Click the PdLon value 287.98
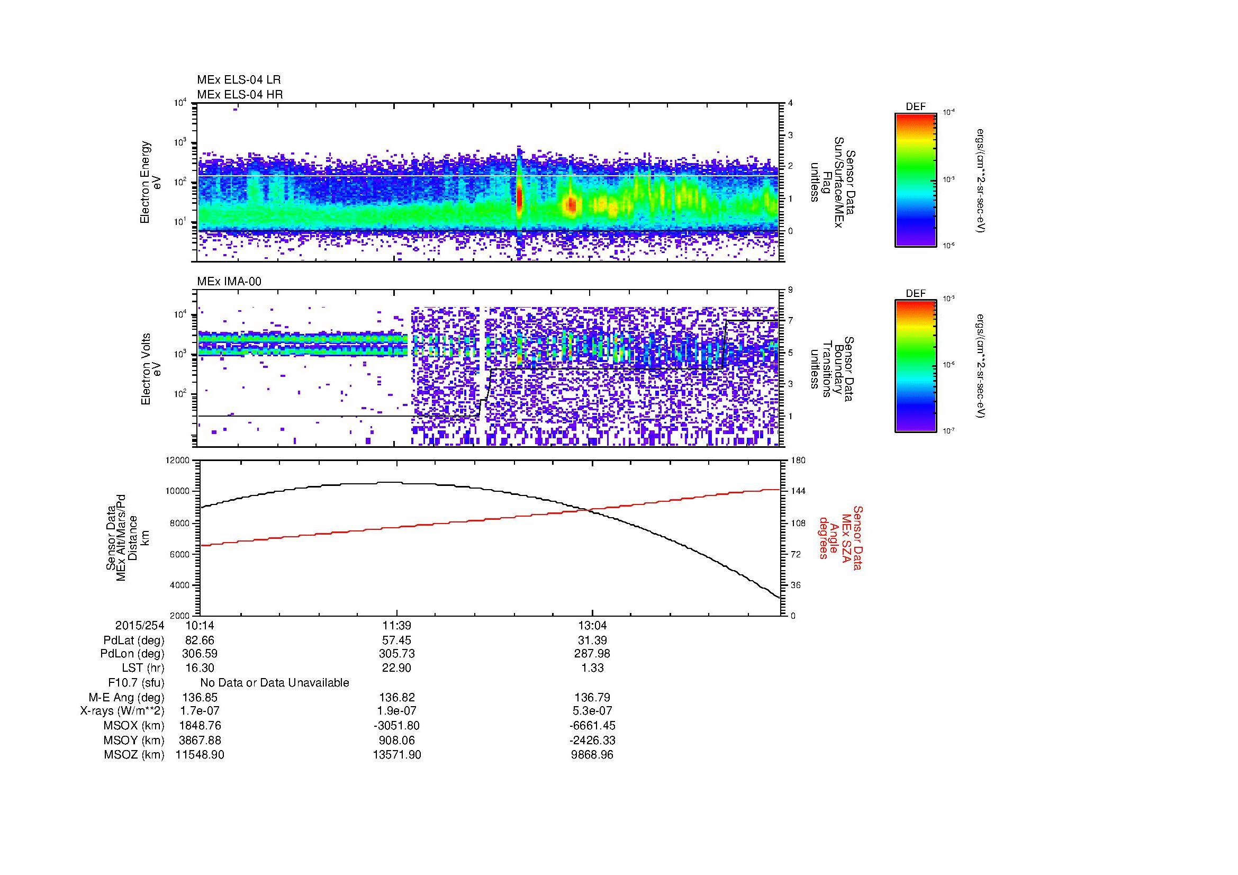Image resolution: width=1238 pixels, height=875 pixels. point(592,654)
